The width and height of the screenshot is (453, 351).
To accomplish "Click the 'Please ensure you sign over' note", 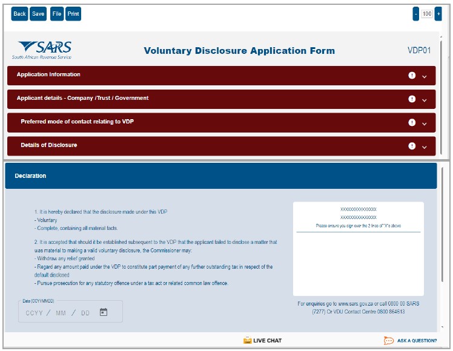I will click(x=359, y=226).
